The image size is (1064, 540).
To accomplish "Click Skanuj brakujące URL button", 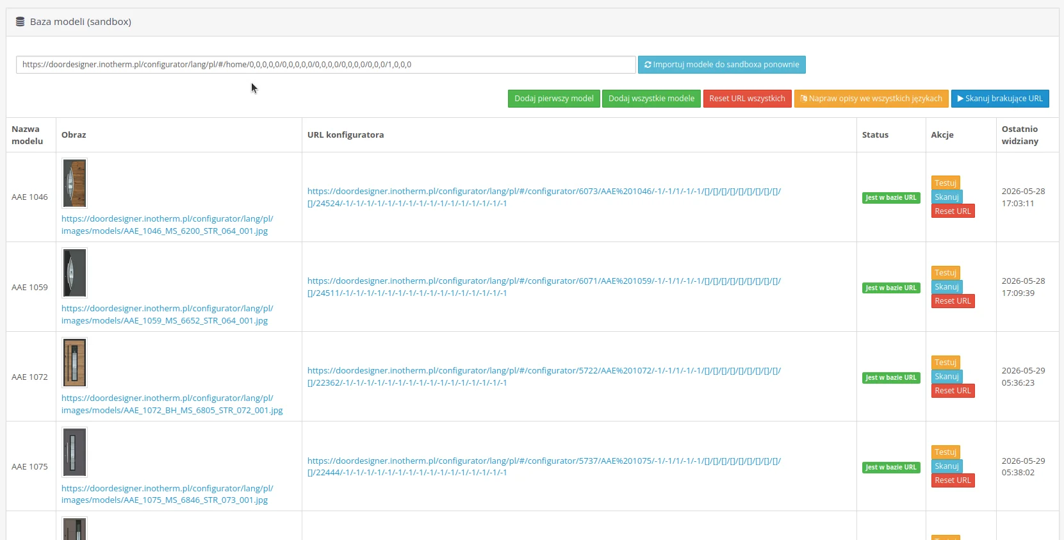I will pos(1000,99).
